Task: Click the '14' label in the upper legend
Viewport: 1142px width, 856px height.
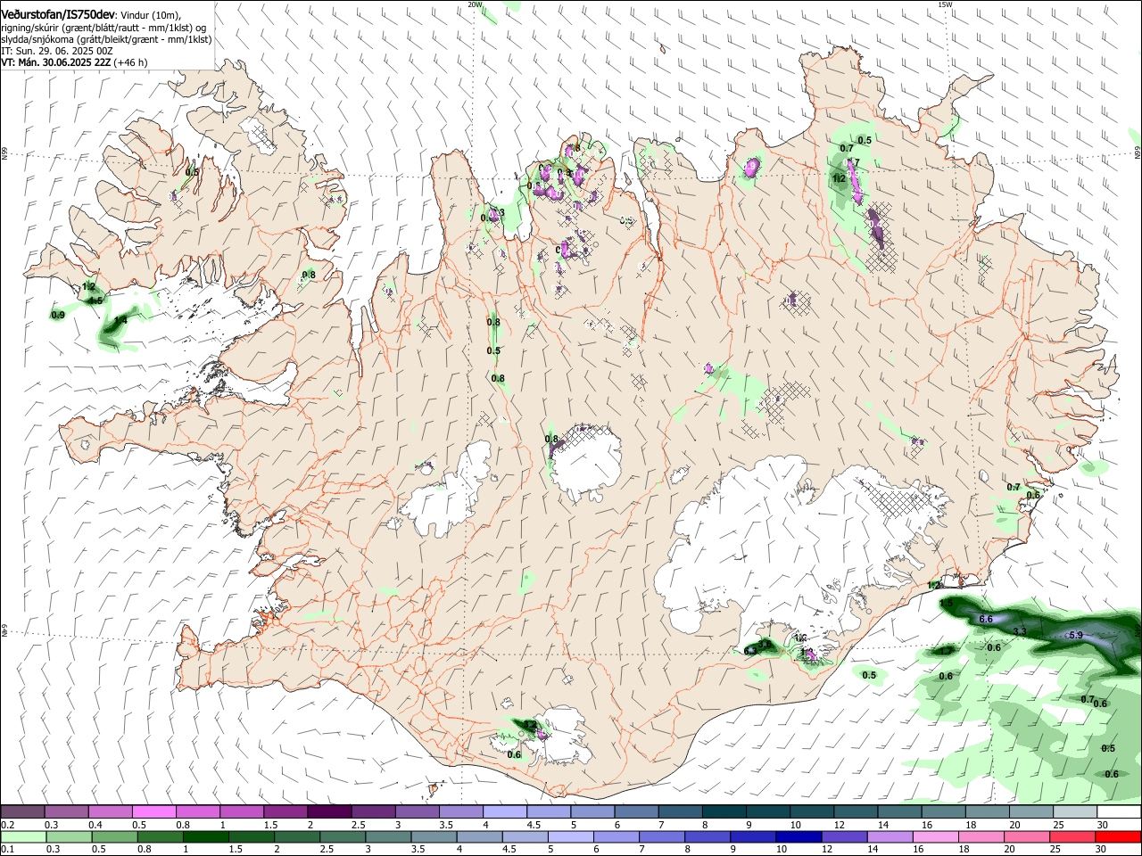Action: click(882, 825)
